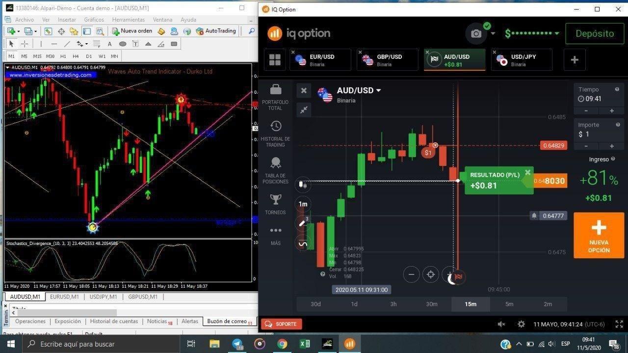The width and height of the screenshot is (628, 353).
Task: Open indicators wave icon on IQ chart
Action: tap(303, 243)
